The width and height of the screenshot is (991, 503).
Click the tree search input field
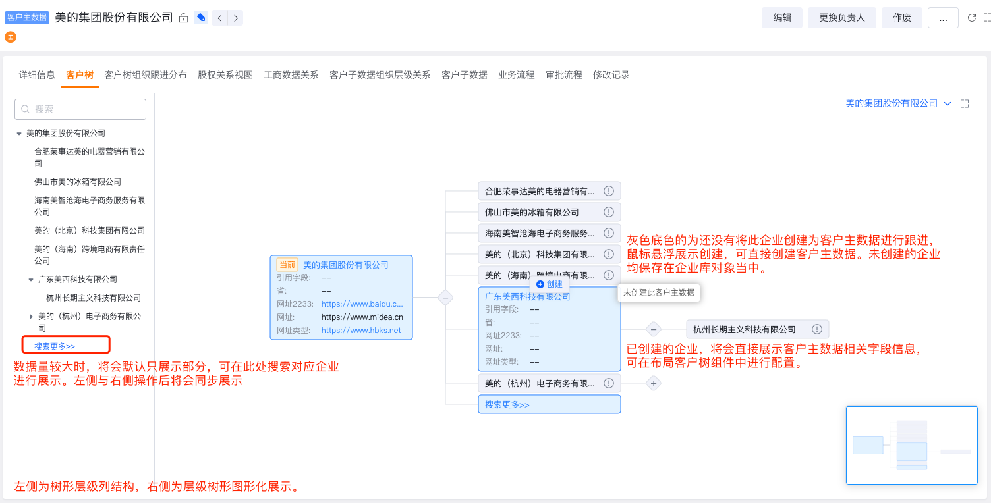pos(80,109)
